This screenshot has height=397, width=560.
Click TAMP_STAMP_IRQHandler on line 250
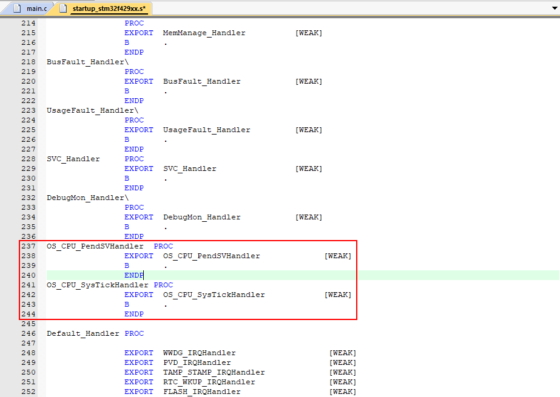[214, 372]
